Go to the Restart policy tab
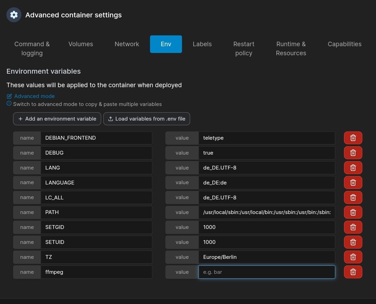Image resolution: width=376 pixels, height=304 pixels. (244, 49)
